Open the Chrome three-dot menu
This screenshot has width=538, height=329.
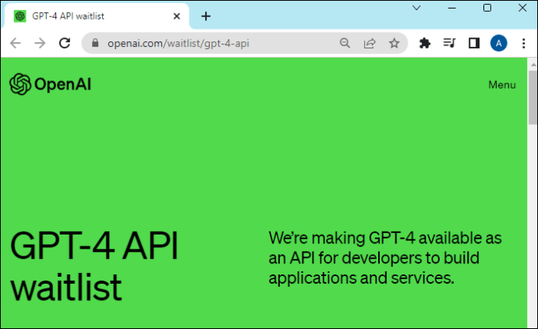[524, 43]
